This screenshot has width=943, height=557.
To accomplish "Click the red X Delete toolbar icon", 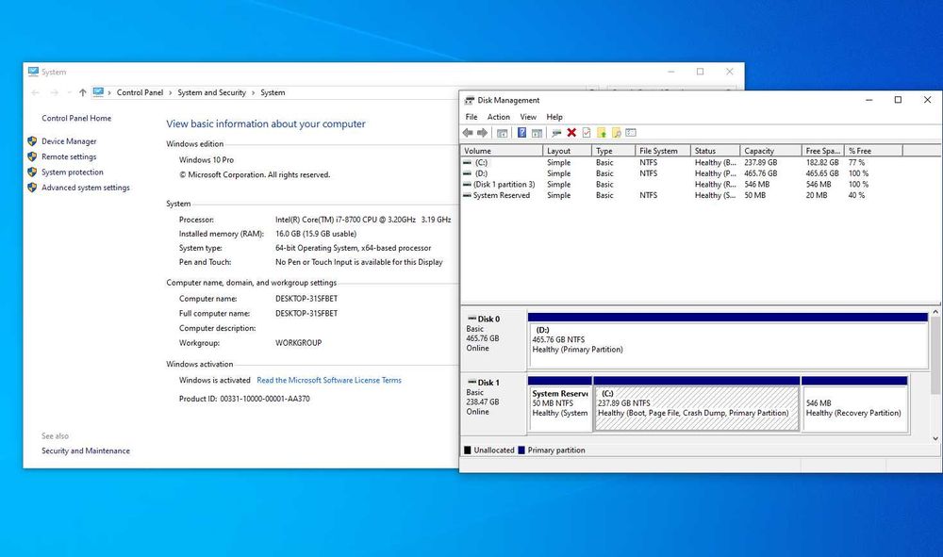I will pyautogui.click(x=571, y=133).
